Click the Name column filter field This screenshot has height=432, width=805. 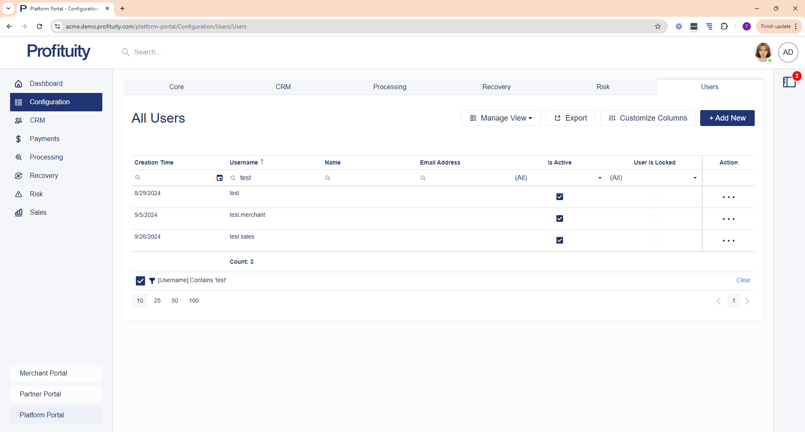pyautogui.click(x=369, y=178)
